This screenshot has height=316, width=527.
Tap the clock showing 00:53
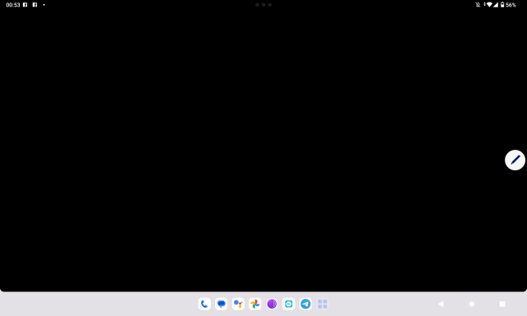[13, 5]
